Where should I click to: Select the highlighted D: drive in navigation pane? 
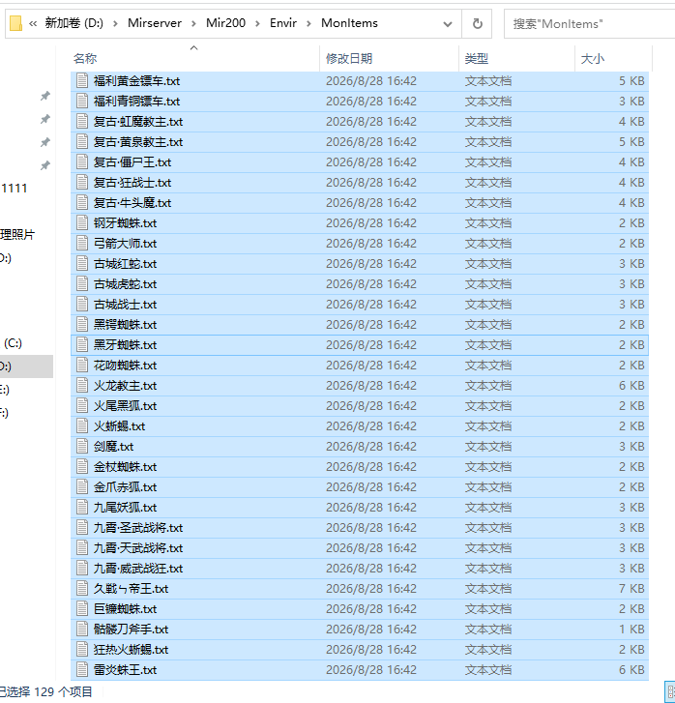coord(26,366)
